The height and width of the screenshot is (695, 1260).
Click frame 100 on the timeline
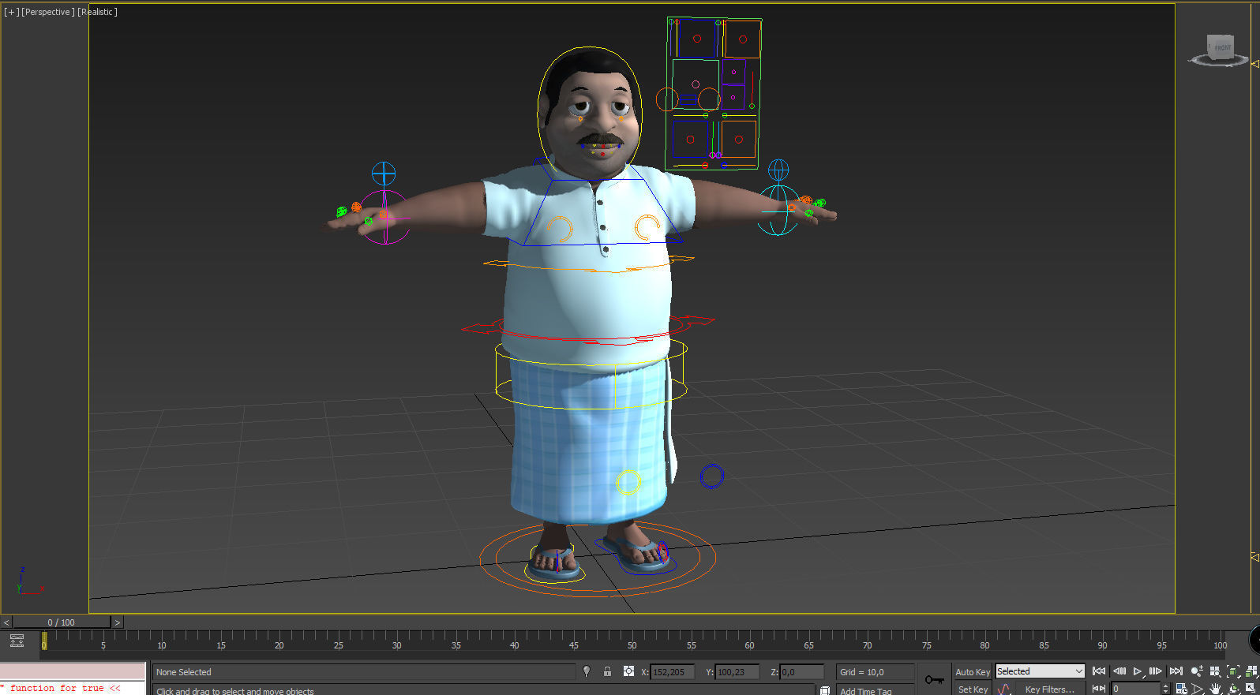[1221, 645]
